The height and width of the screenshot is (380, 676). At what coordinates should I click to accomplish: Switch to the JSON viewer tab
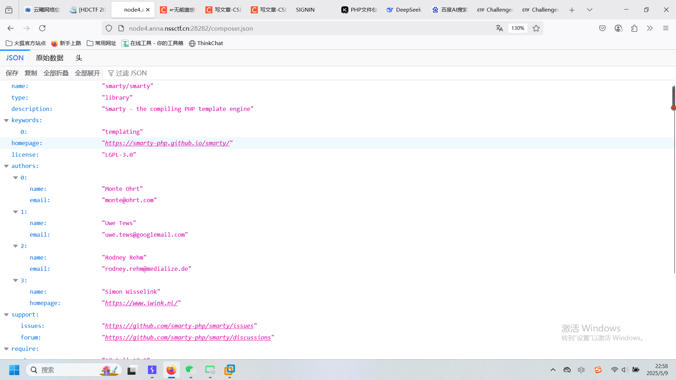coord(15,58)
